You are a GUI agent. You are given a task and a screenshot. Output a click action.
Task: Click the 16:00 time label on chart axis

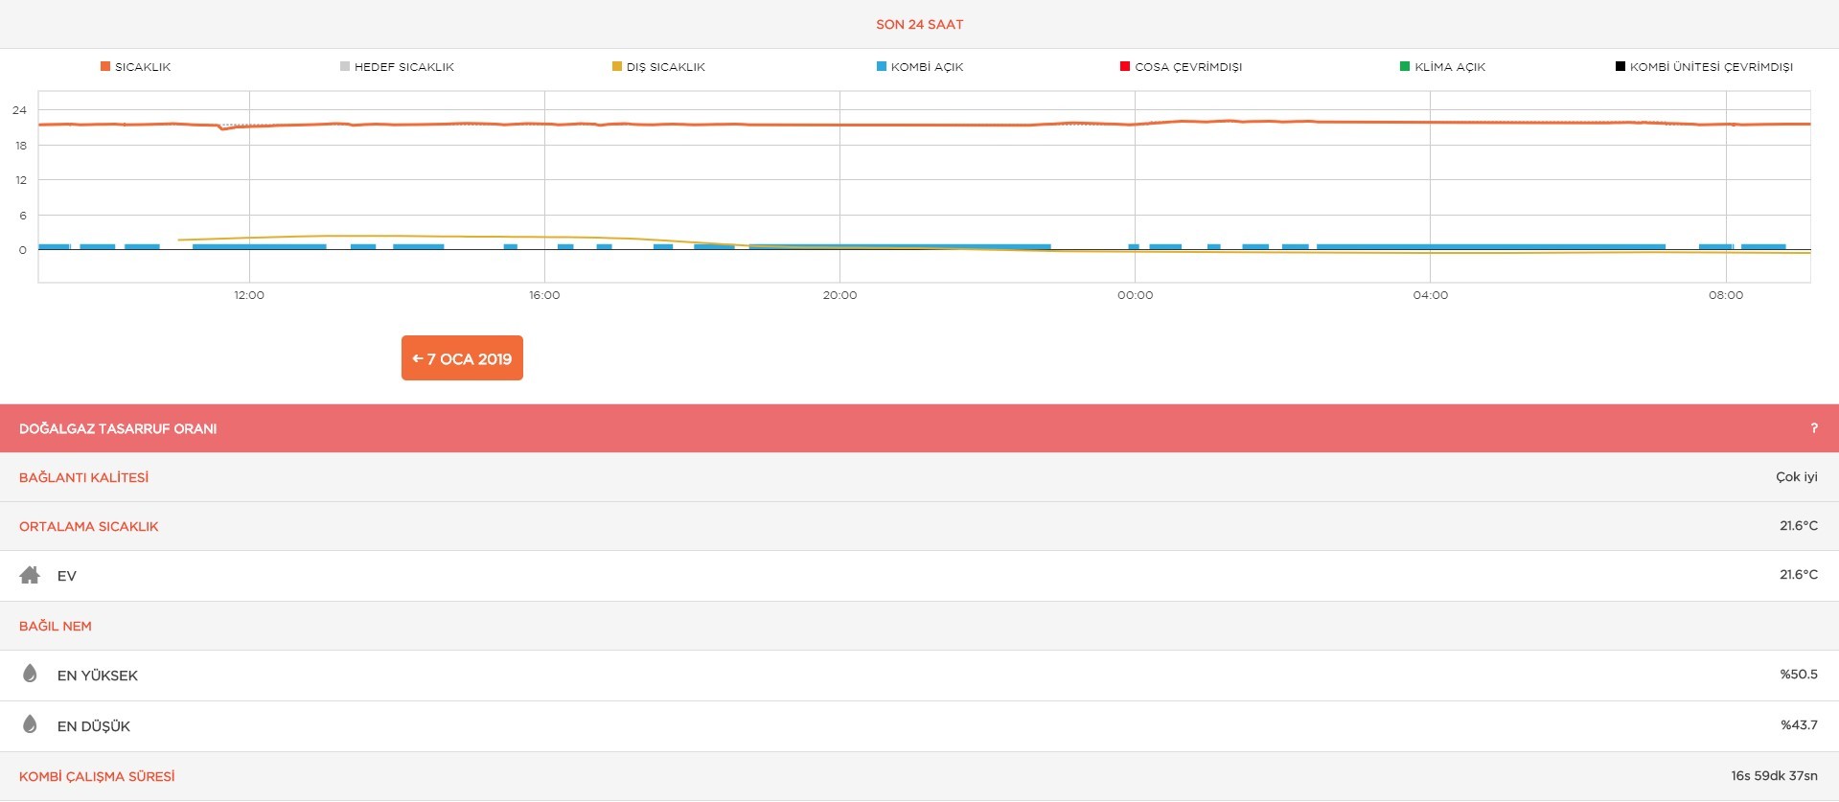coord(544,295)
